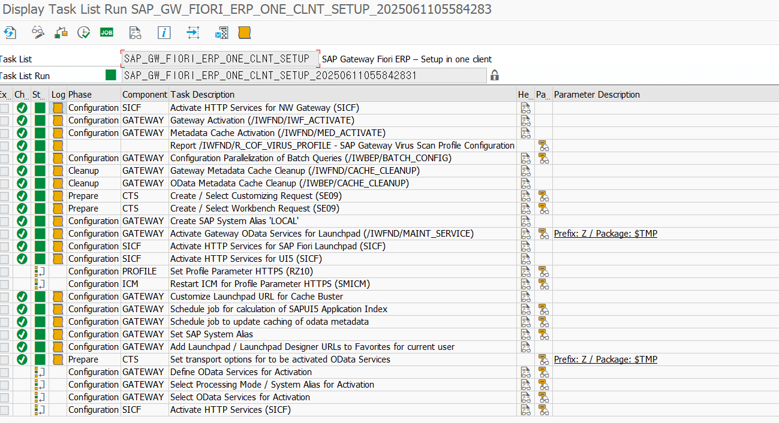Viewport: 779px width, 423px height.
Task: Click the clock with checkmark toolbar icon
Action: click(84, 33)
